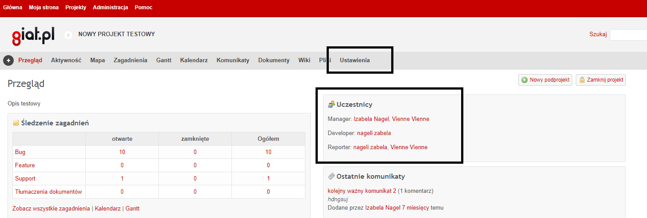The width and height of the screenshot is (647, 218).
Task: Open the Feature tracker link
Action: [x=25, y=165]
